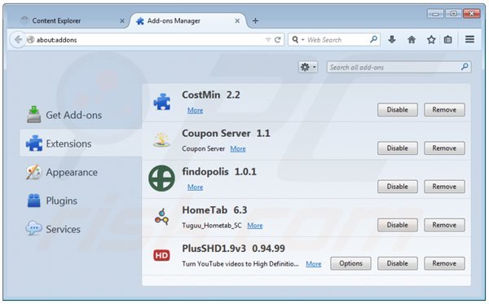
Task: Click the CostMin 2.2 title text
Action: pyautogui.click(x=211, y=95)
